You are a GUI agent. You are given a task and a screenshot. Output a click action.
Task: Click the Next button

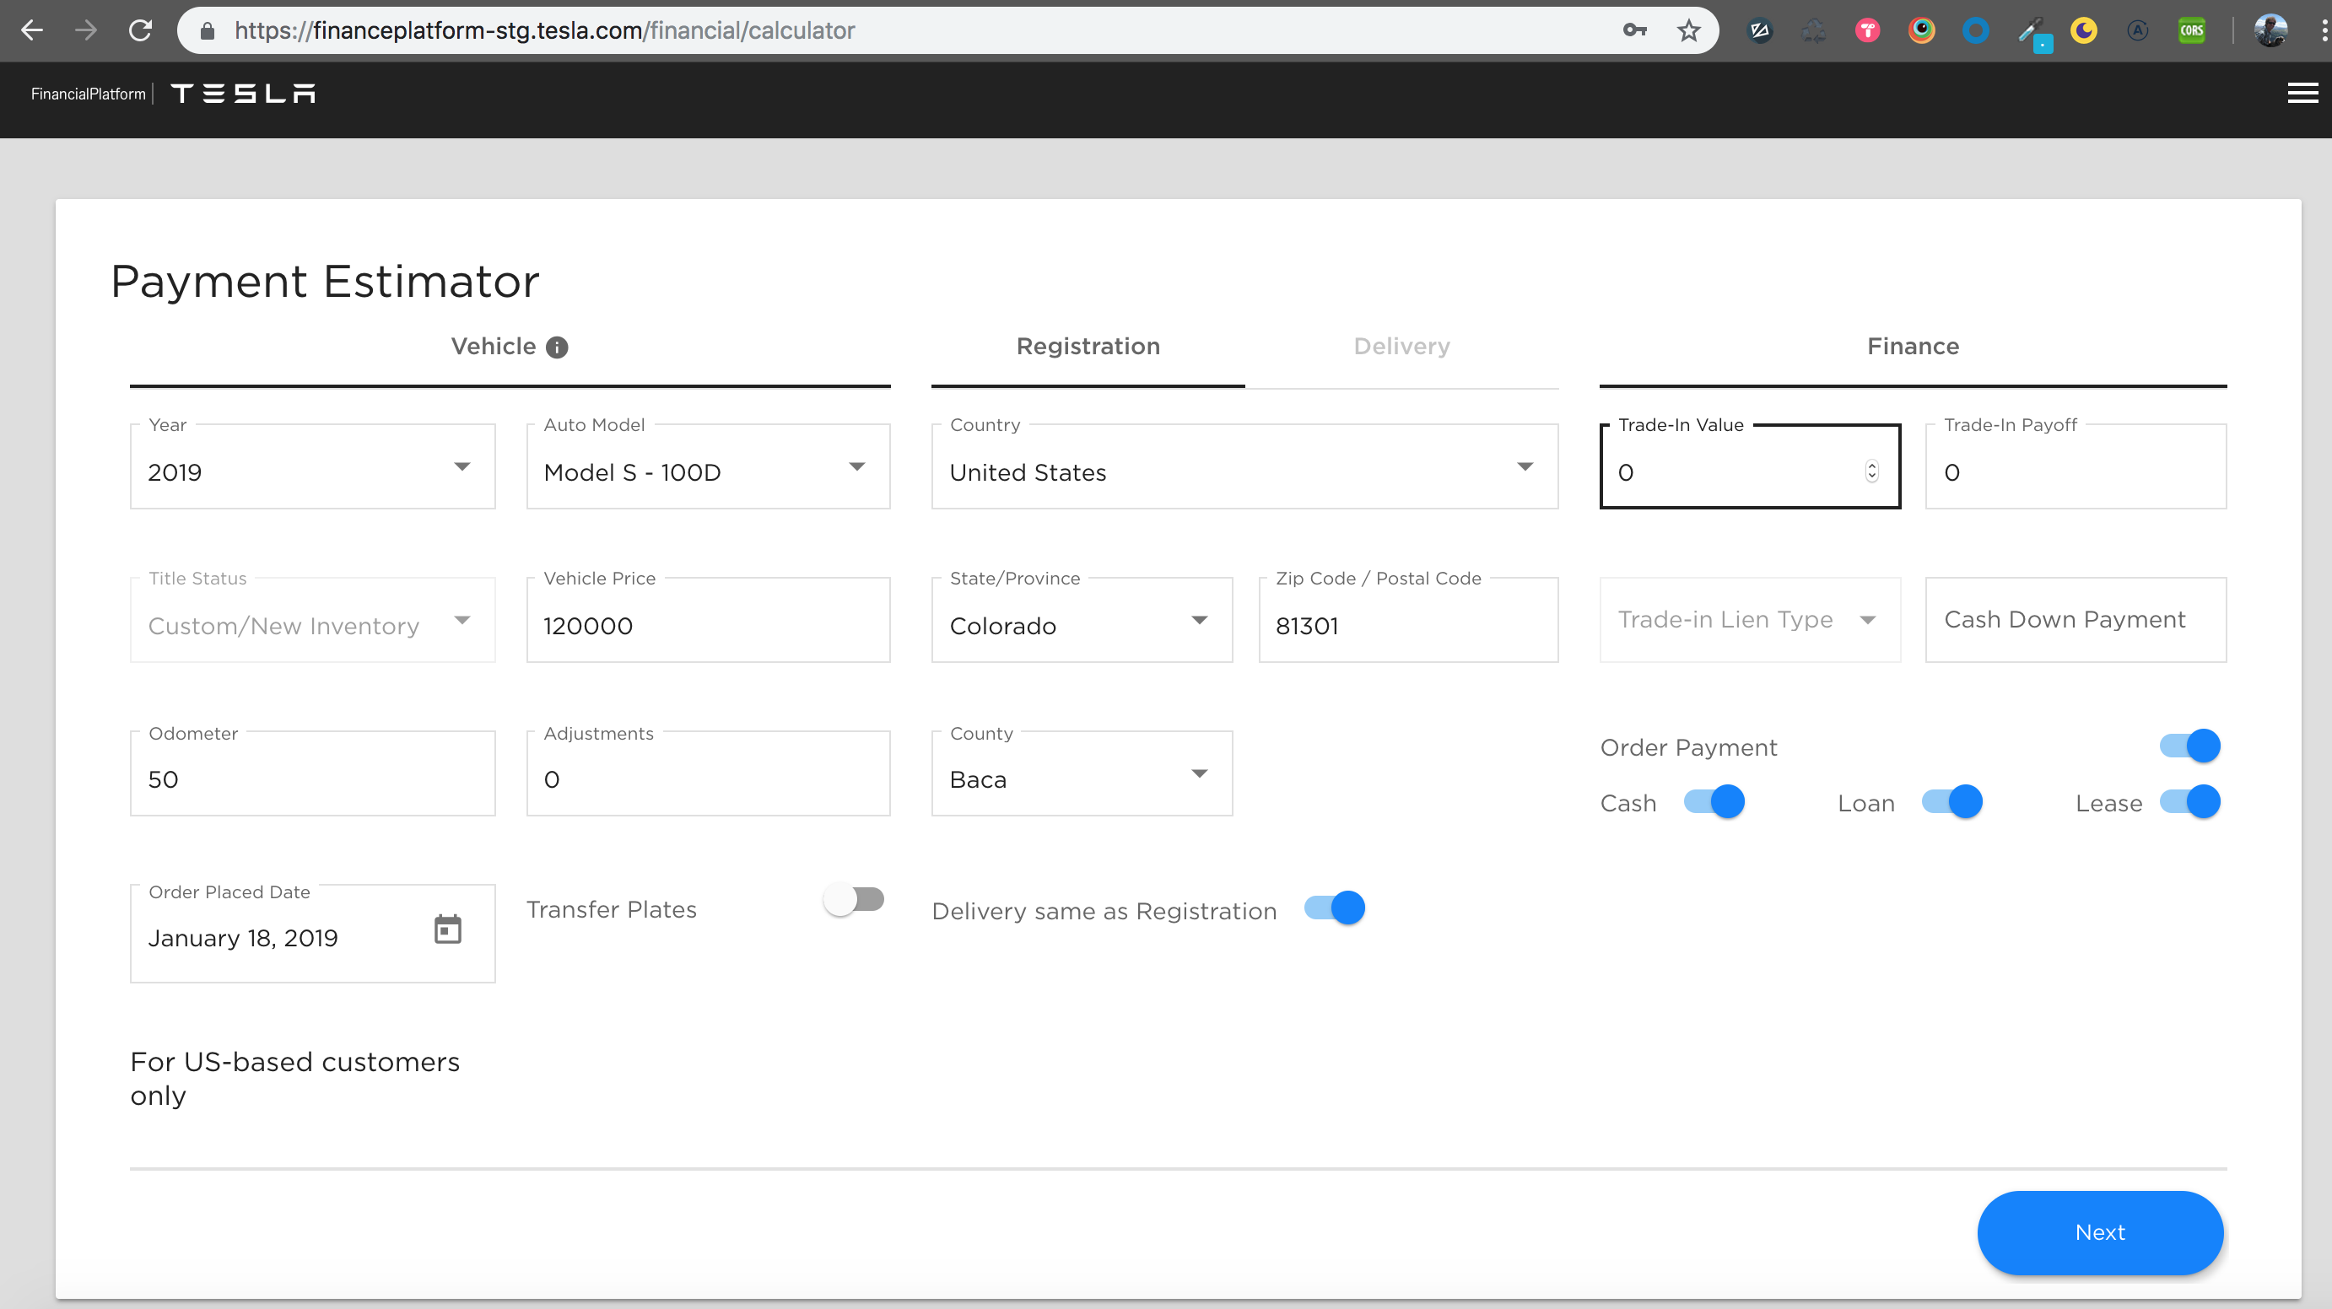2100,1232
